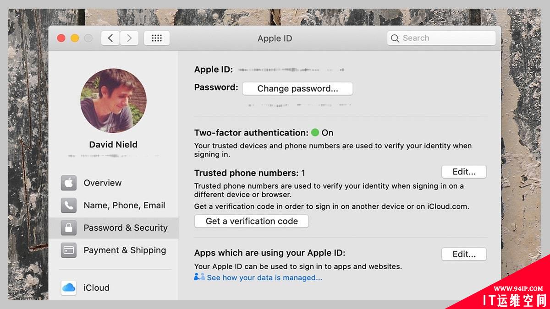Click the Change password... button
The image size is (550, 309).
click(297, 88)
